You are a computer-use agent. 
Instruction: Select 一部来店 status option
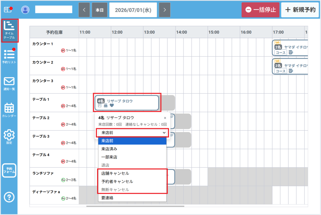pyautogui.click(x=132, y=157)
